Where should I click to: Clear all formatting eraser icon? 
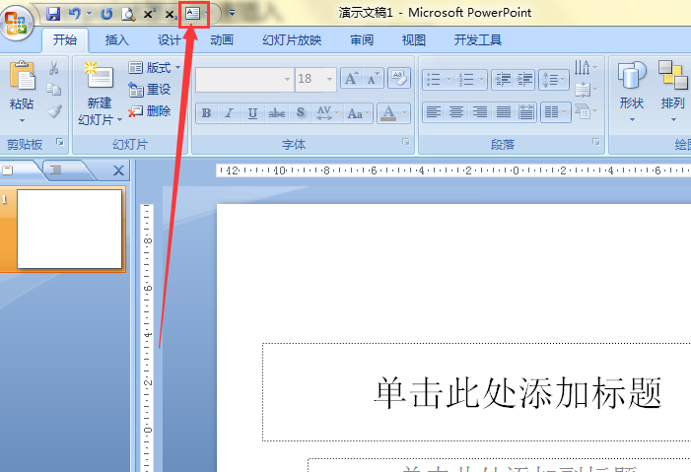click(x=399, y=79)
